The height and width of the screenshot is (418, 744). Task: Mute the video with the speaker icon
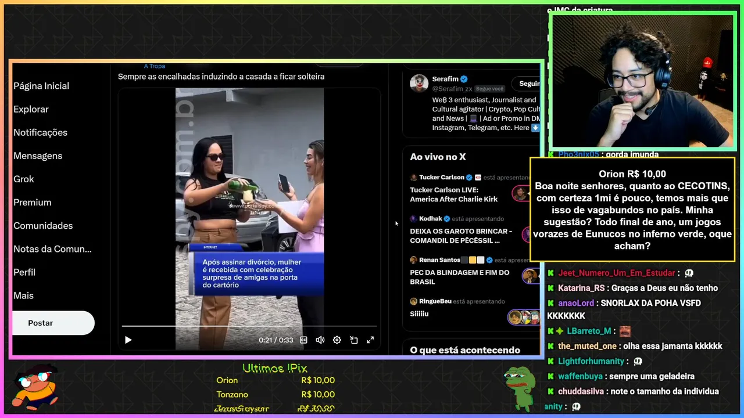(x=320, y=340)
